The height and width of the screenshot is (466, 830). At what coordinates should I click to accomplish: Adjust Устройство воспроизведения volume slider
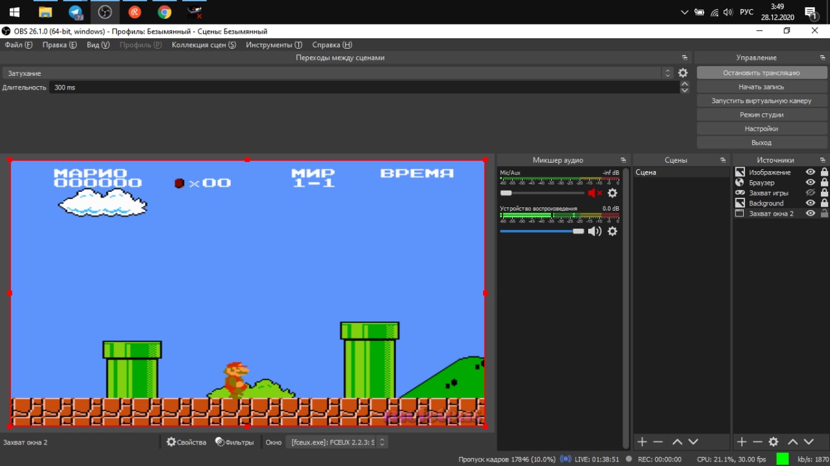pos(542,231)
